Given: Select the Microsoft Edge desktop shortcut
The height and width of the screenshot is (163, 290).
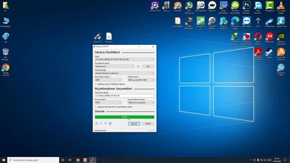Looking at the screenshot, I should pos(235,23).
